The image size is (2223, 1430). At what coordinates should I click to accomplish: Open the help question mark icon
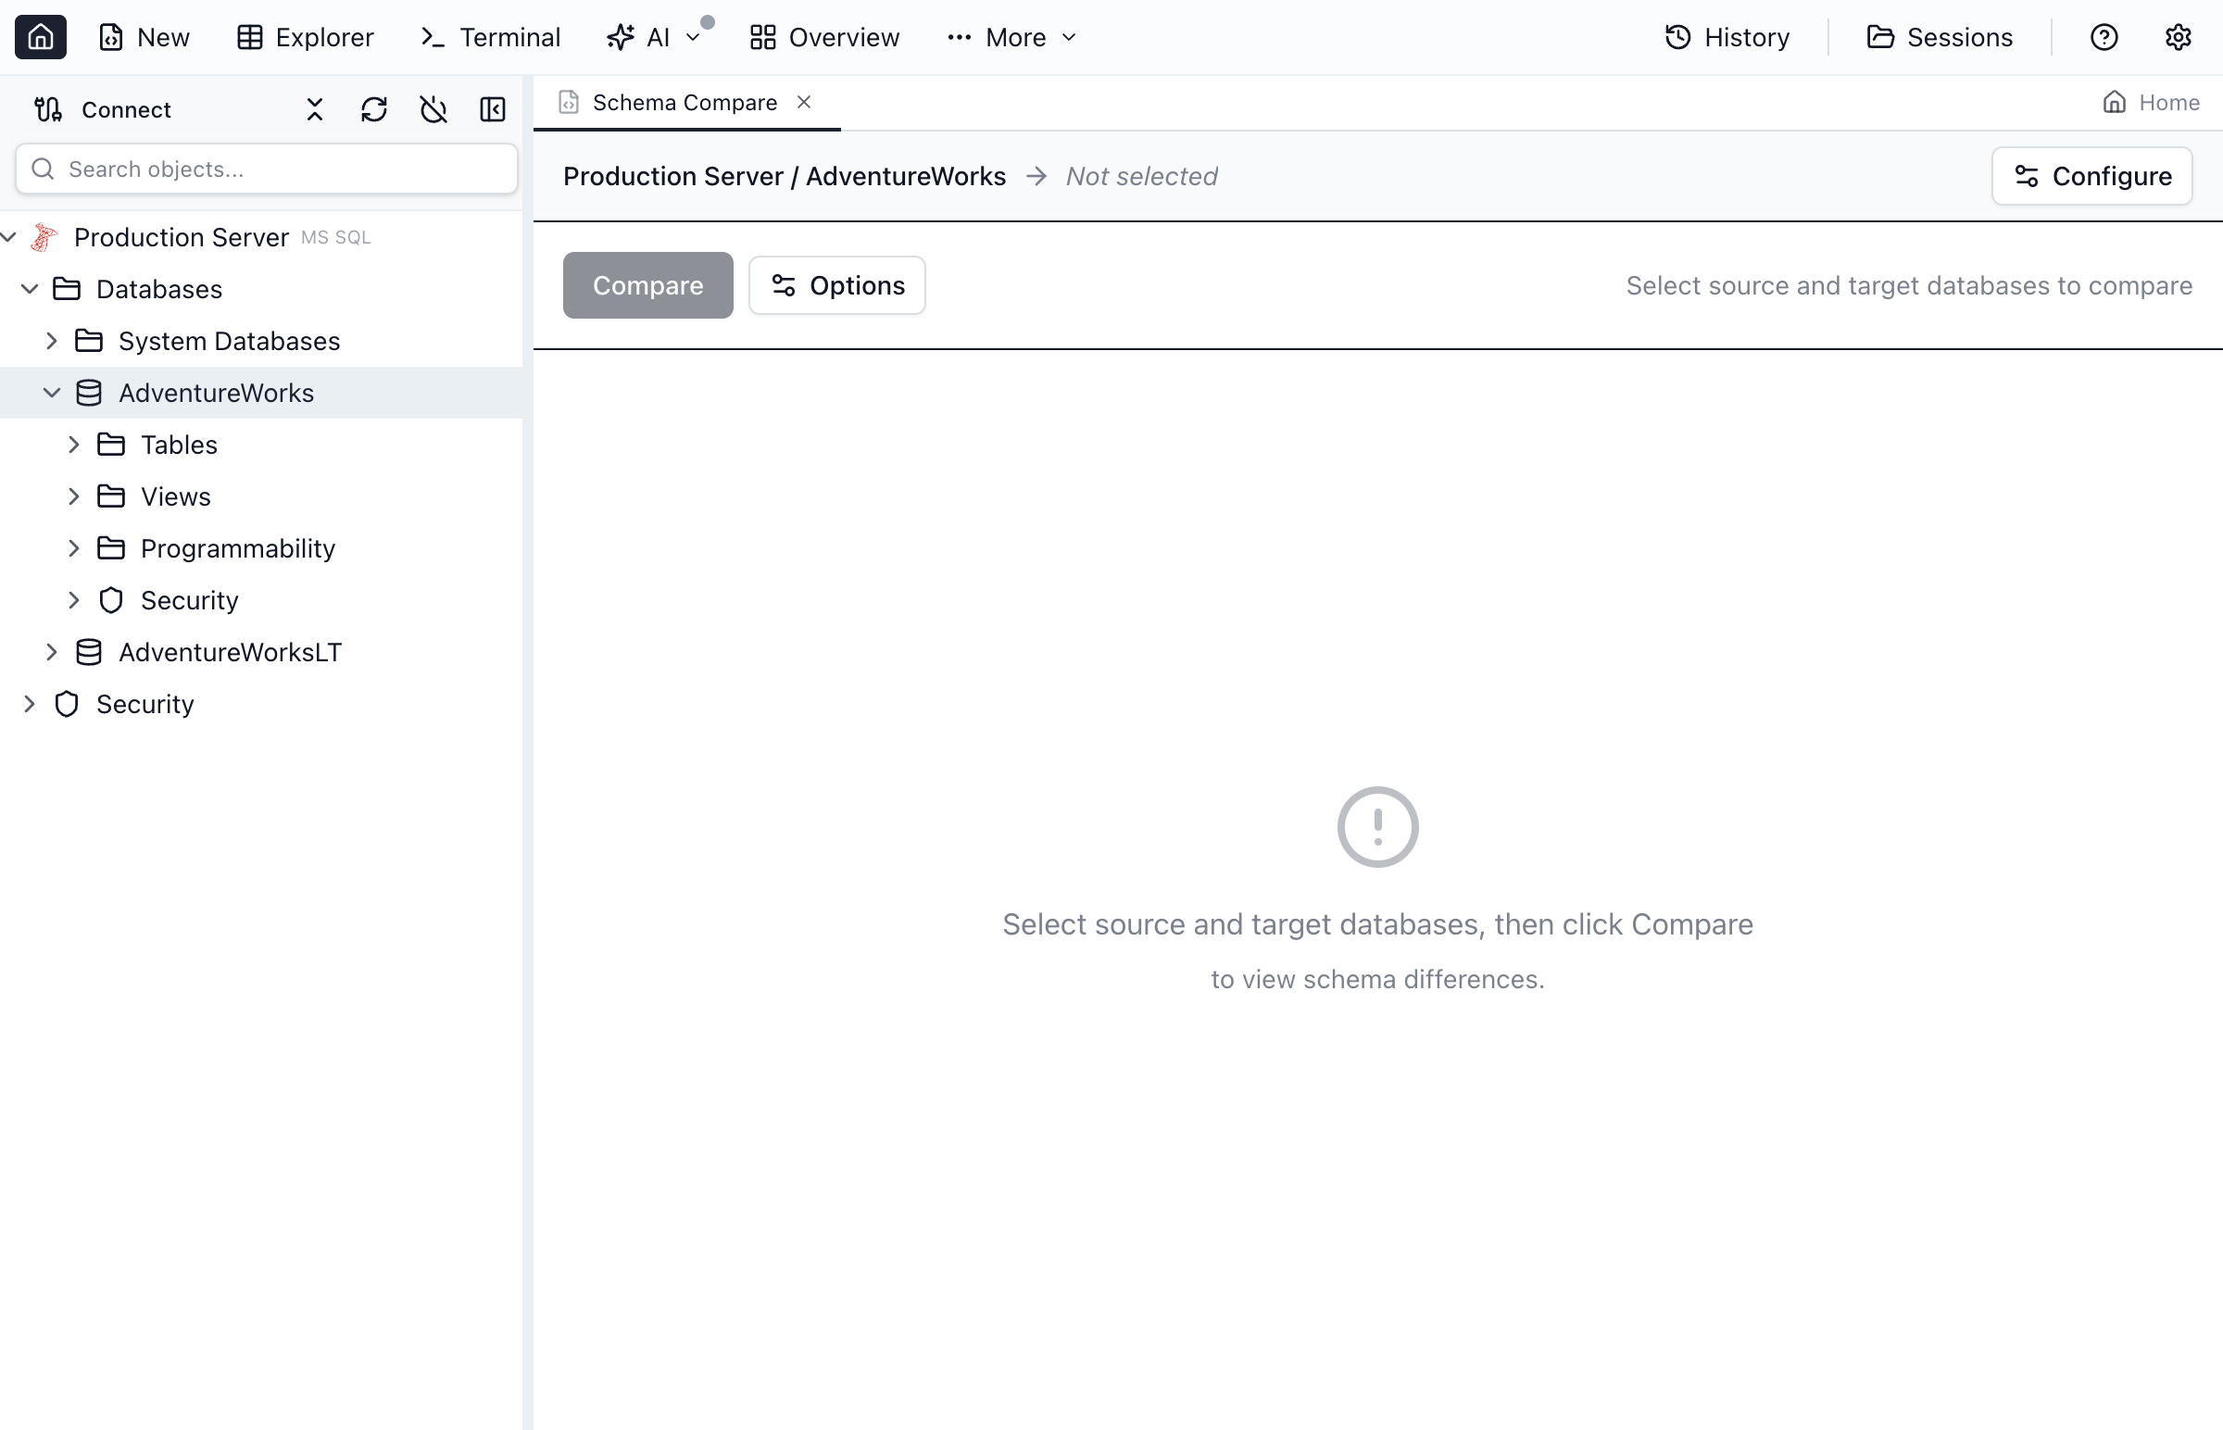2104,37
